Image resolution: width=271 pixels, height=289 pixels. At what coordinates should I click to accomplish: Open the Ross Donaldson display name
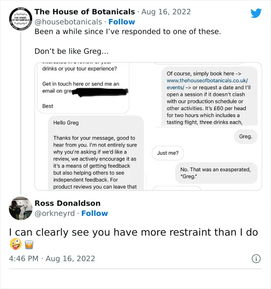67,203
